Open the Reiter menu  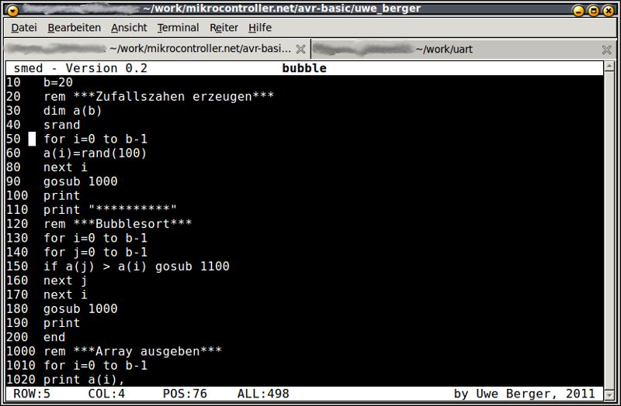[x=224, y=28]
